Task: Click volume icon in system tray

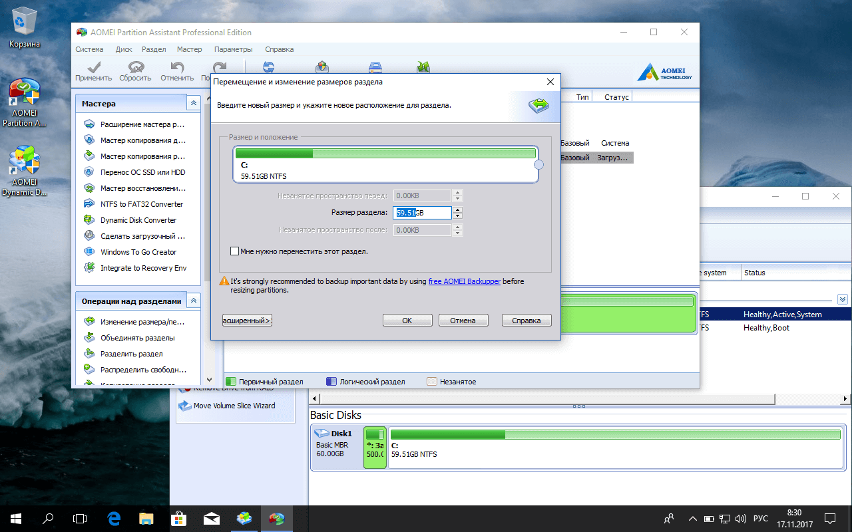Action: (x=741, y=519)
